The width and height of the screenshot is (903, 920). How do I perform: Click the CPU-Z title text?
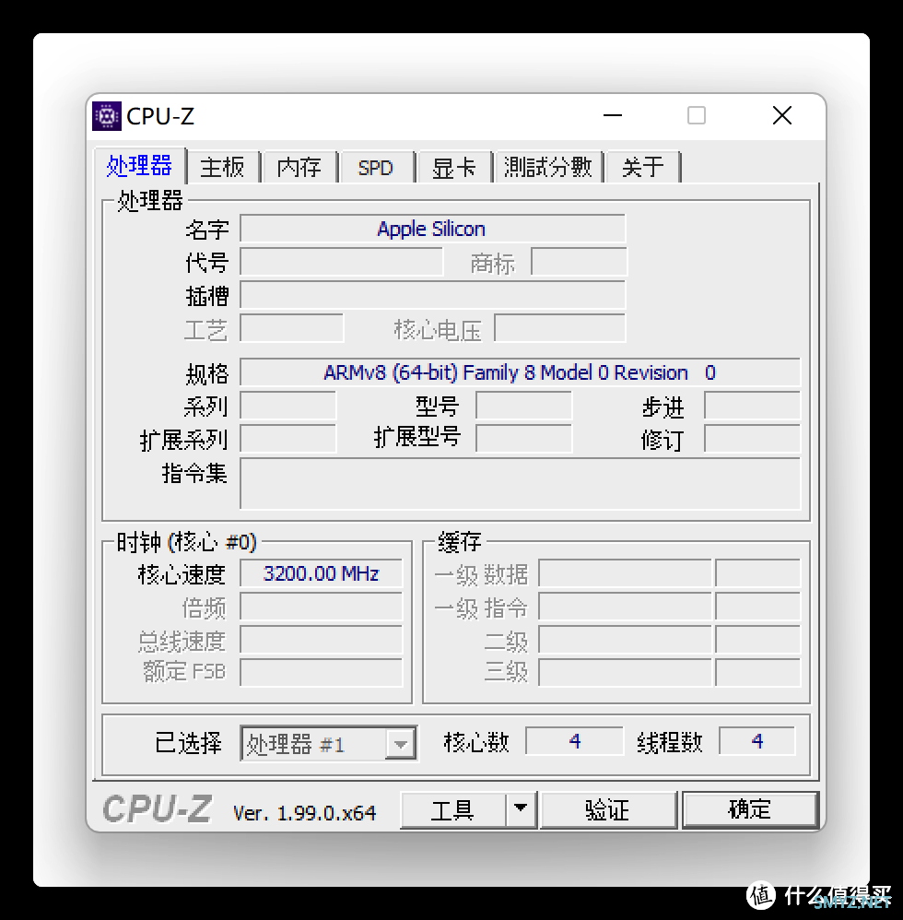[x=160, y=116]
